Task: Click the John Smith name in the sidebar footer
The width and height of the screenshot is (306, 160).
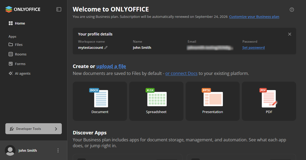Action: tap(28, 150)
